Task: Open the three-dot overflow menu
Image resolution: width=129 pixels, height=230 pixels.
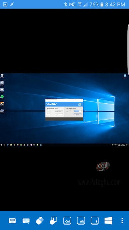Action: pos(122,221)
